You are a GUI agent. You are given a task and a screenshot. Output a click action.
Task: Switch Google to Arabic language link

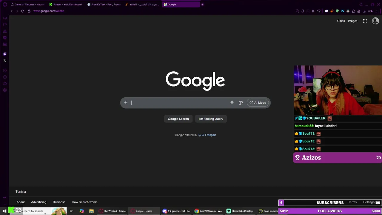coord(201,135)
